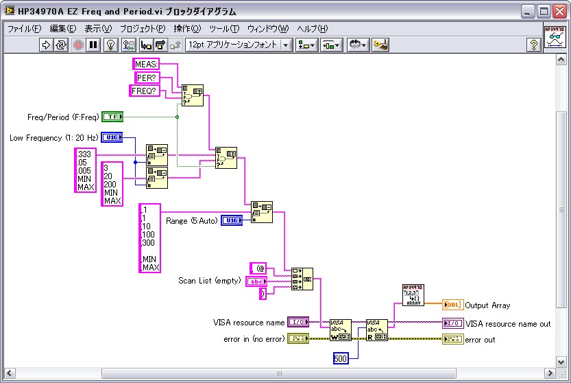Click the Run arrow button
571x383 pixels.
pos(46,45)
